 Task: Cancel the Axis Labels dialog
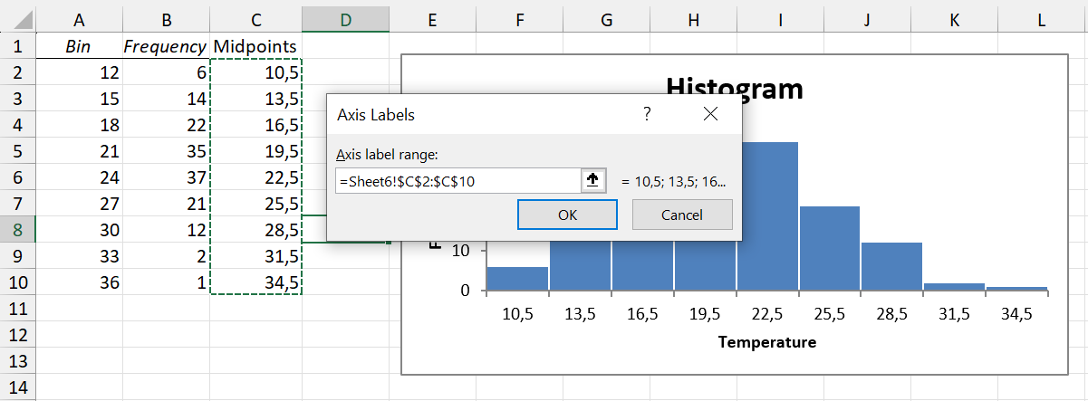coord(681,215)
